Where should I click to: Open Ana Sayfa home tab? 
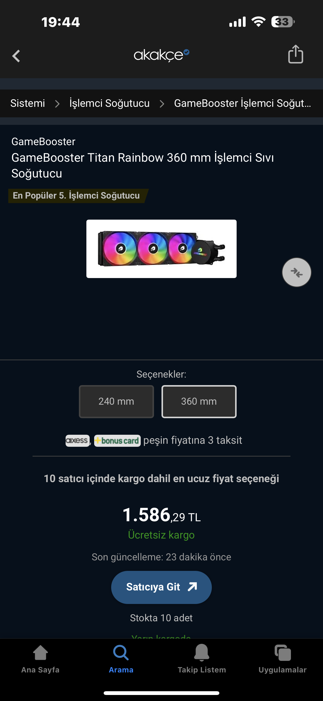(x=40, y=659)
